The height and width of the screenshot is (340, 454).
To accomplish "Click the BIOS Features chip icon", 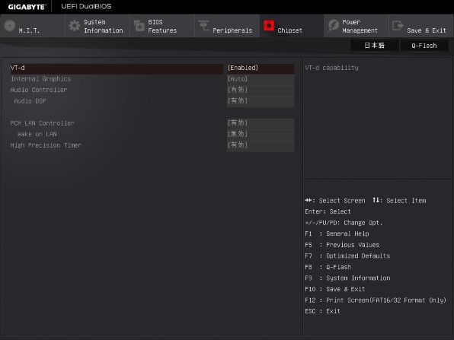I will tap(139, 26).
